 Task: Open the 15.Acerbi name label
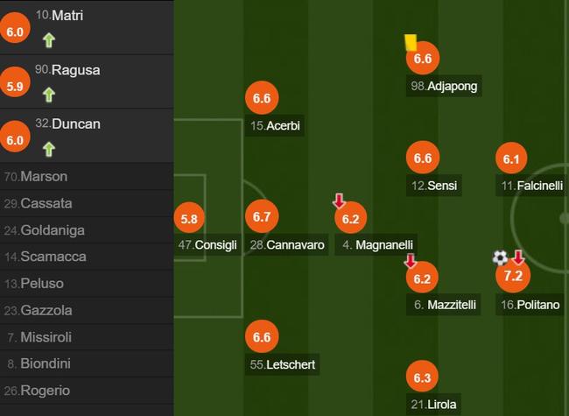tap(275, 125)
